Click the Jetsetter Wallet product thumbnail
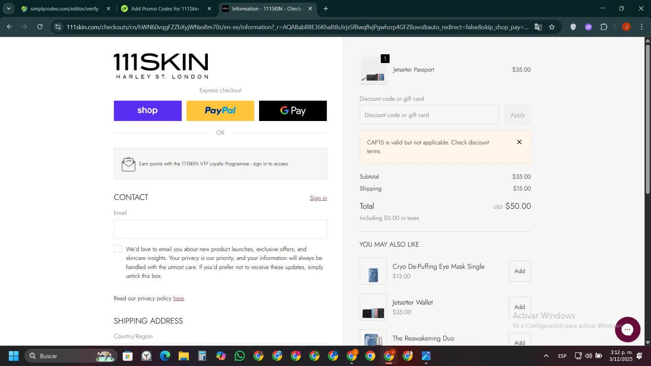This screenshot has height=366, width=651. tap(373, 307)
